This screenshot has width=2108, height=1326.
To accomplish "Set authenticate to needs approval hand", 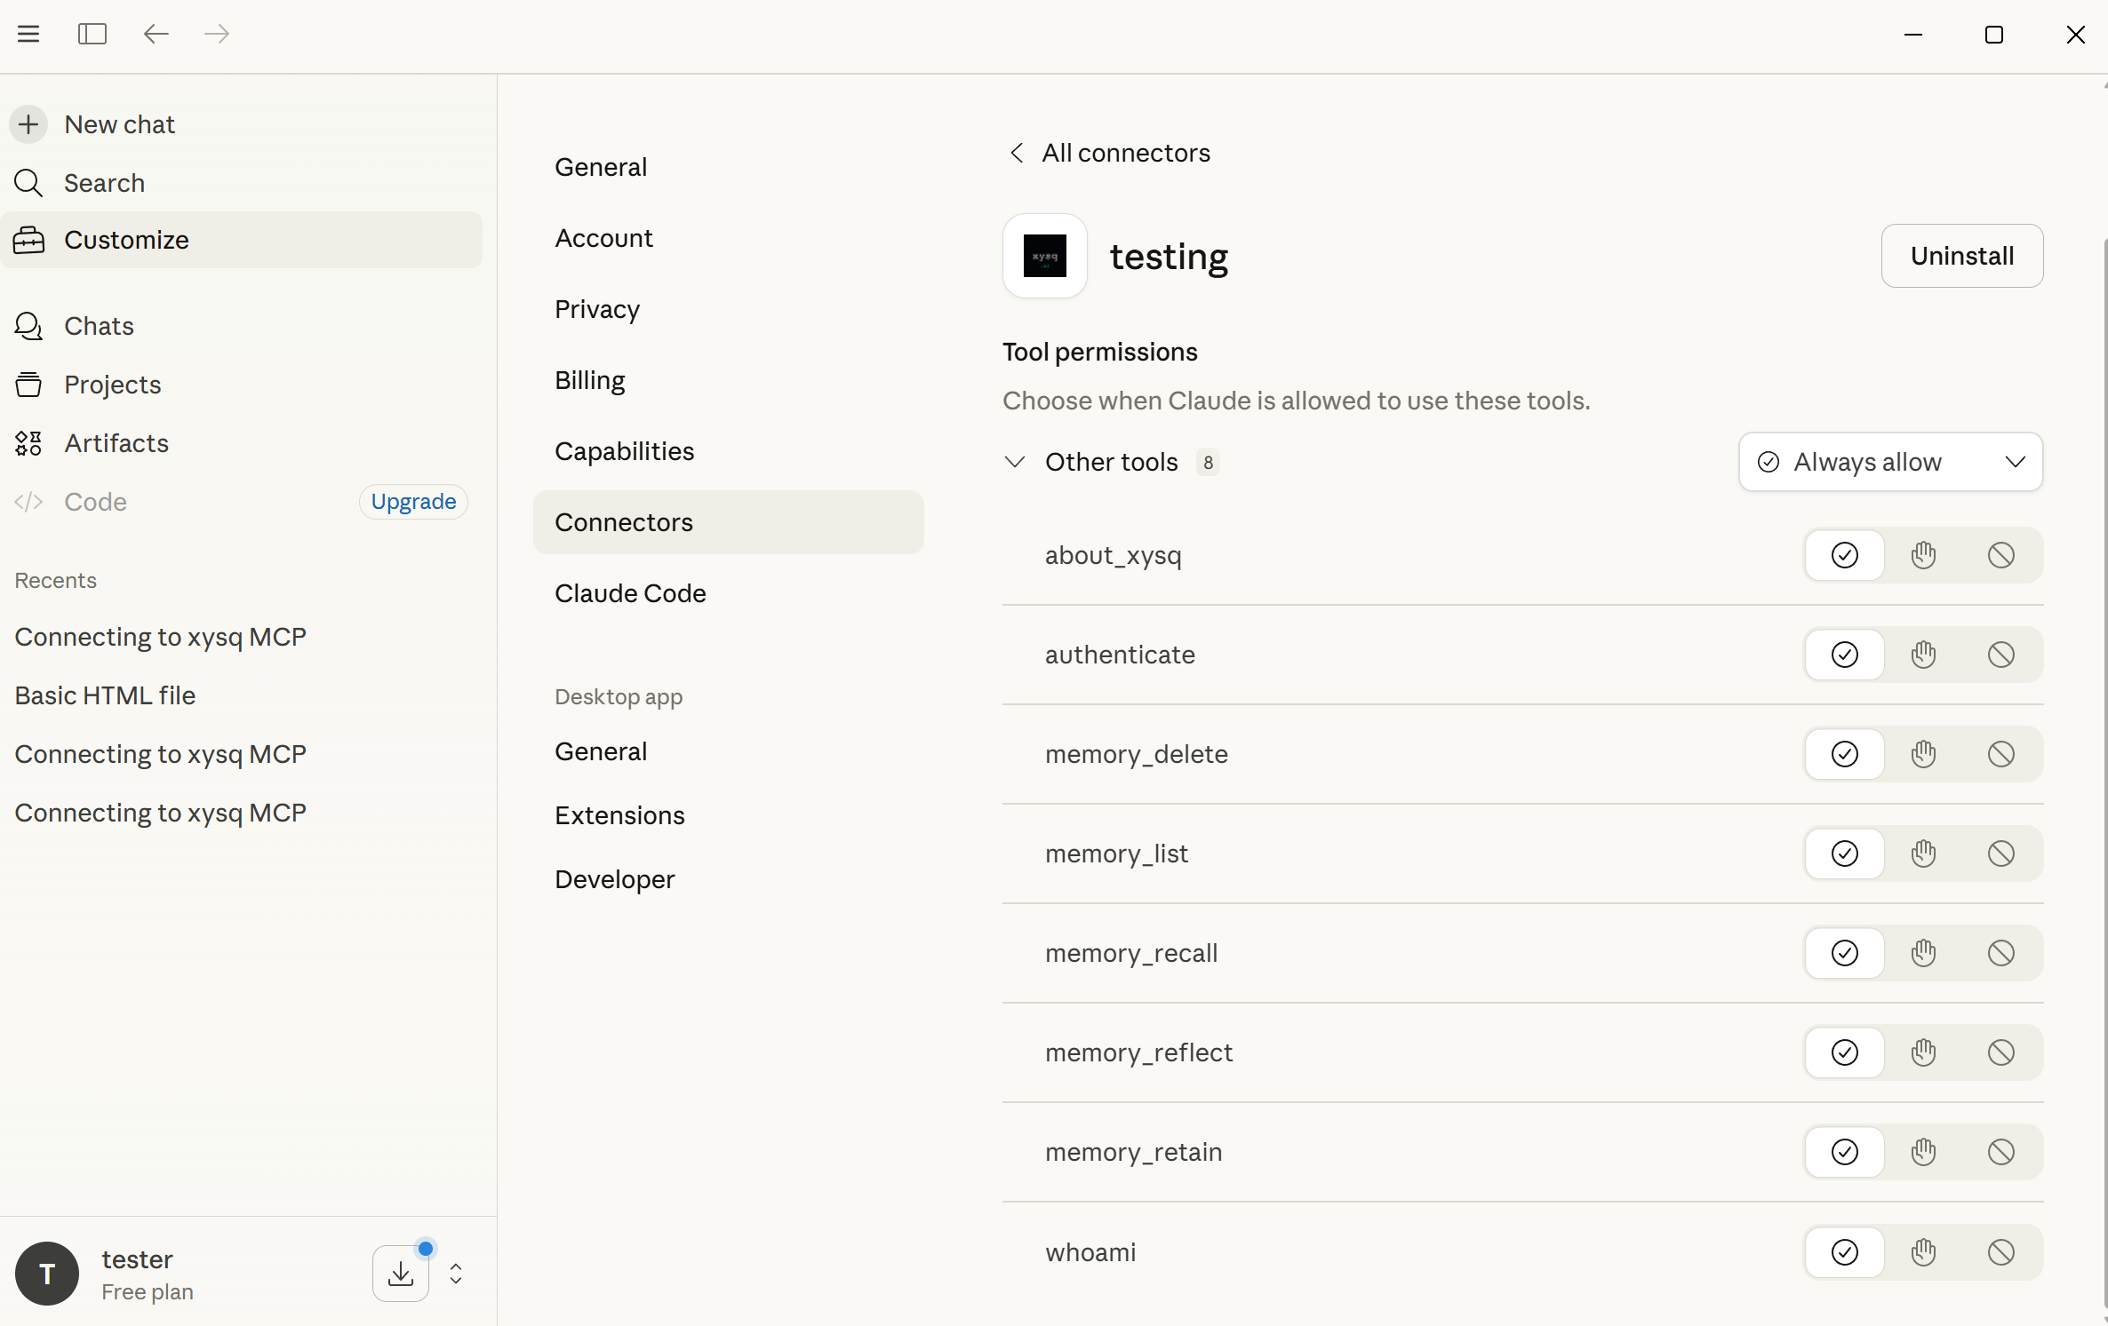I will pyautogui.click(x=1923, y=655).
